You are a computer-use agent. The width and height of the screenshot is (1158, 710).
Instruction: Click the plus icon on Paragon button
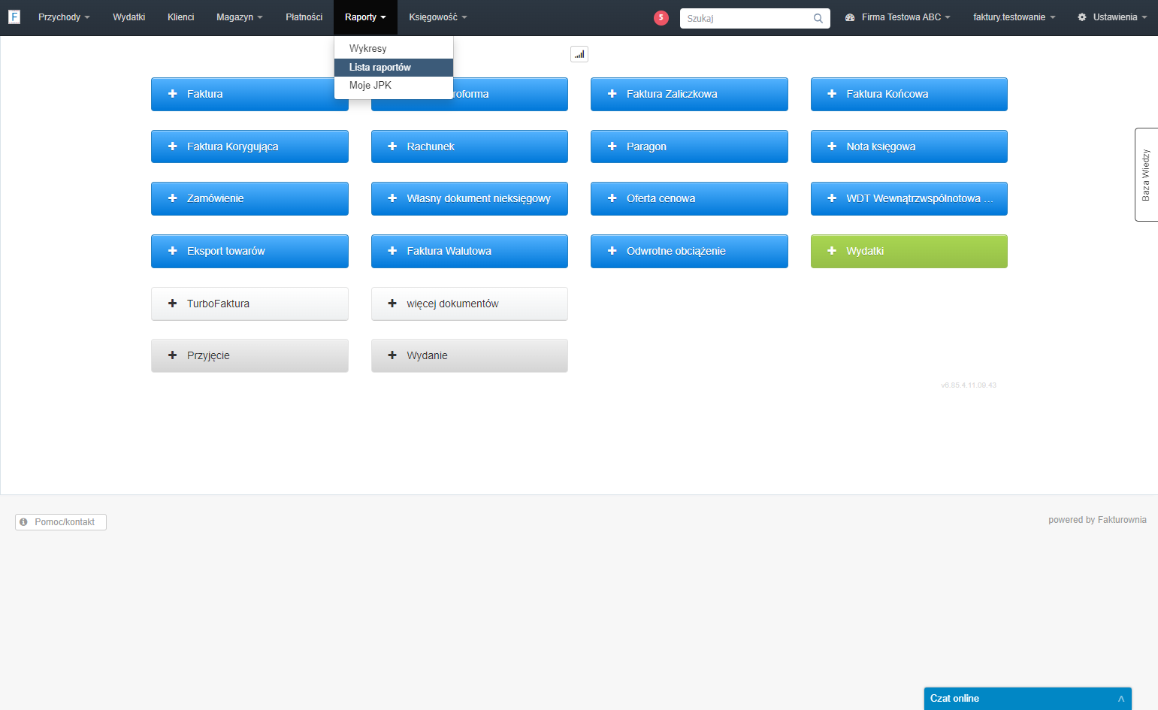pos(612,147)
